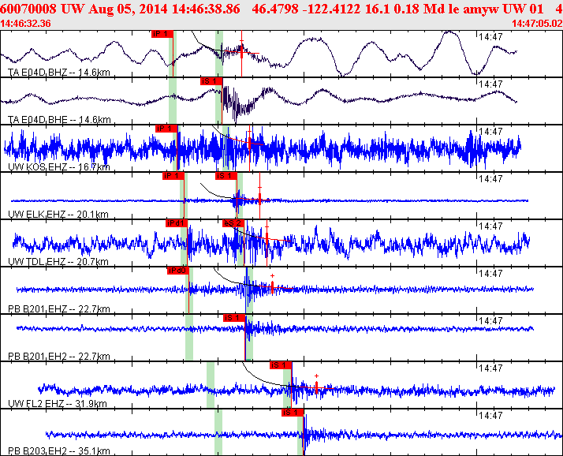Select the iS 1 pick flag on TA E04D BHE
The image size is (563, 456).
pos(211,81)
